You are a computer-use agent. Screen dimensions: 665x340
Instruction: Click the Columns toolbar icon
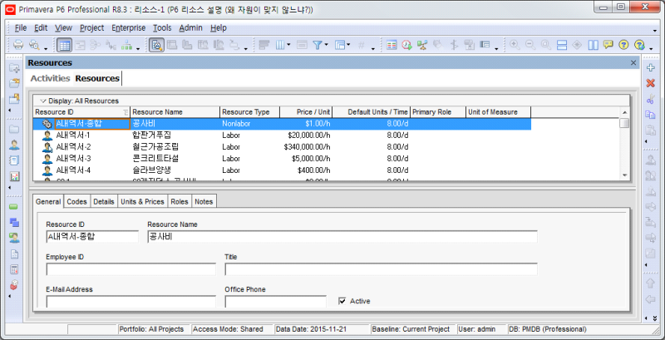(280, 45)
